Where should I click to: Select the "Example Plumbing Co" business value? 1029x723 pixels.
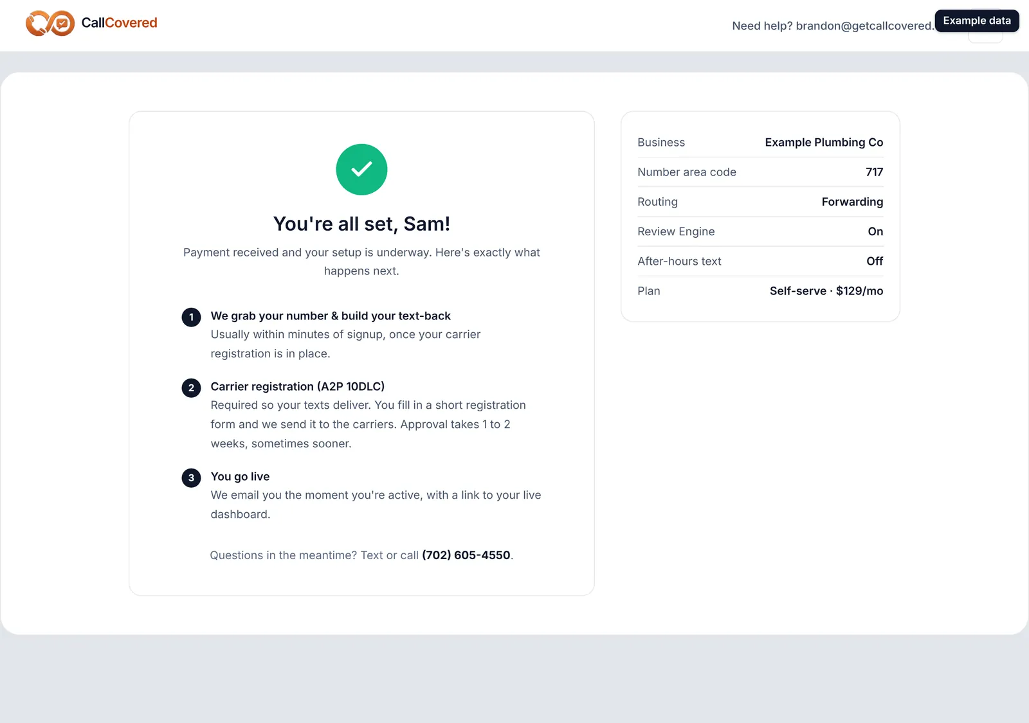click(x=824, y=142)
